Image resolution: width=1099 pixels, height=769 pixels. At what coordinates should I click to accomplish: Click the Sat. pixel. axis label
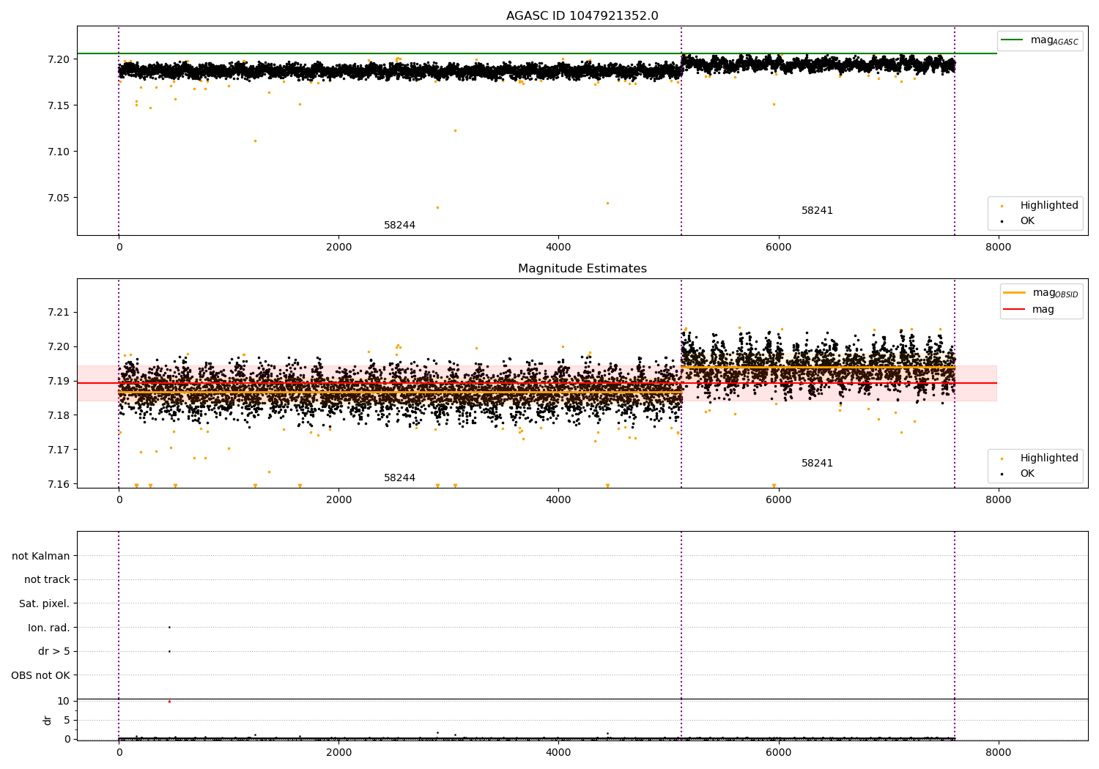[x=45, y=604]
